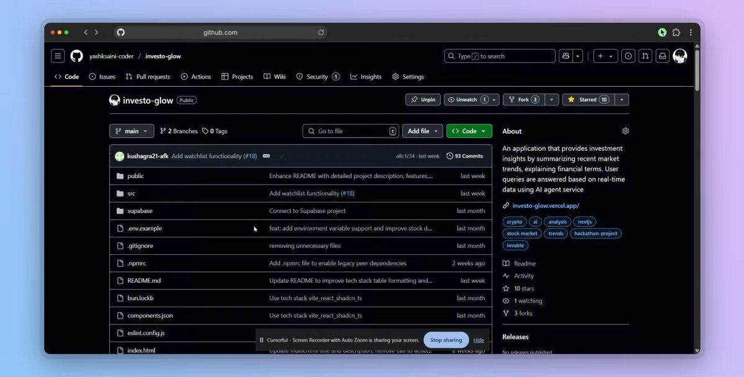Screen dimensions: 744x377
Task: Click the Fork button
Action: (523, 99)
